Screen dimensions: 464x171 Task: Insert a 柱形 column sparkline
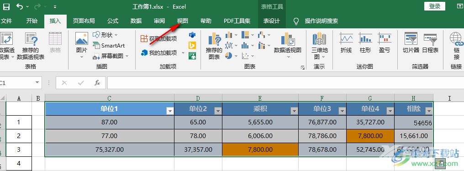pyautogui.click(x=365, y=43)
